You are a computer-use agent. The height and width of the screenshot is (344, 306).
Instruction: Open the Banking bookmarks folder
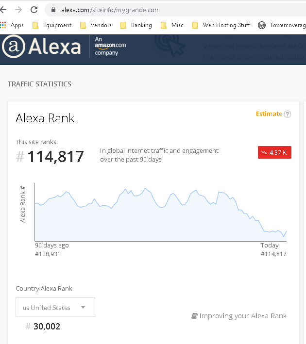tap(136, 25)
